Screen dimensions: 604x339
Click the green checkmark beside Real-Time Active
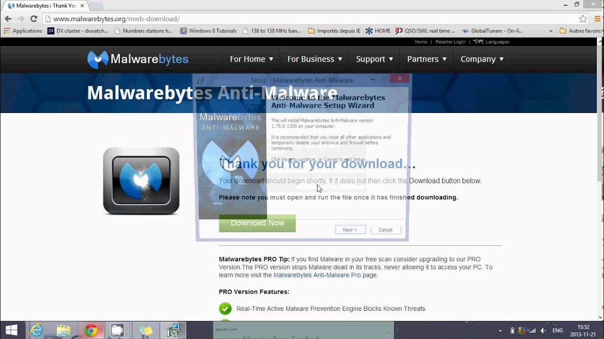225,308
